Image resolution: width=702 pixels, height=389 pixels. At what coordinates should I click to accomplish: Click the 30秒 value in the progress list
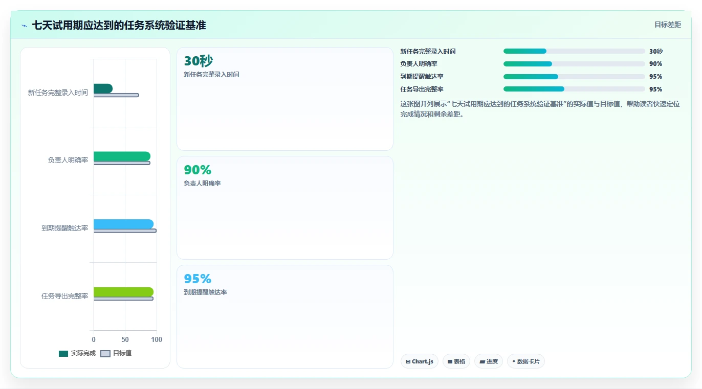click(x=656, y=51)
